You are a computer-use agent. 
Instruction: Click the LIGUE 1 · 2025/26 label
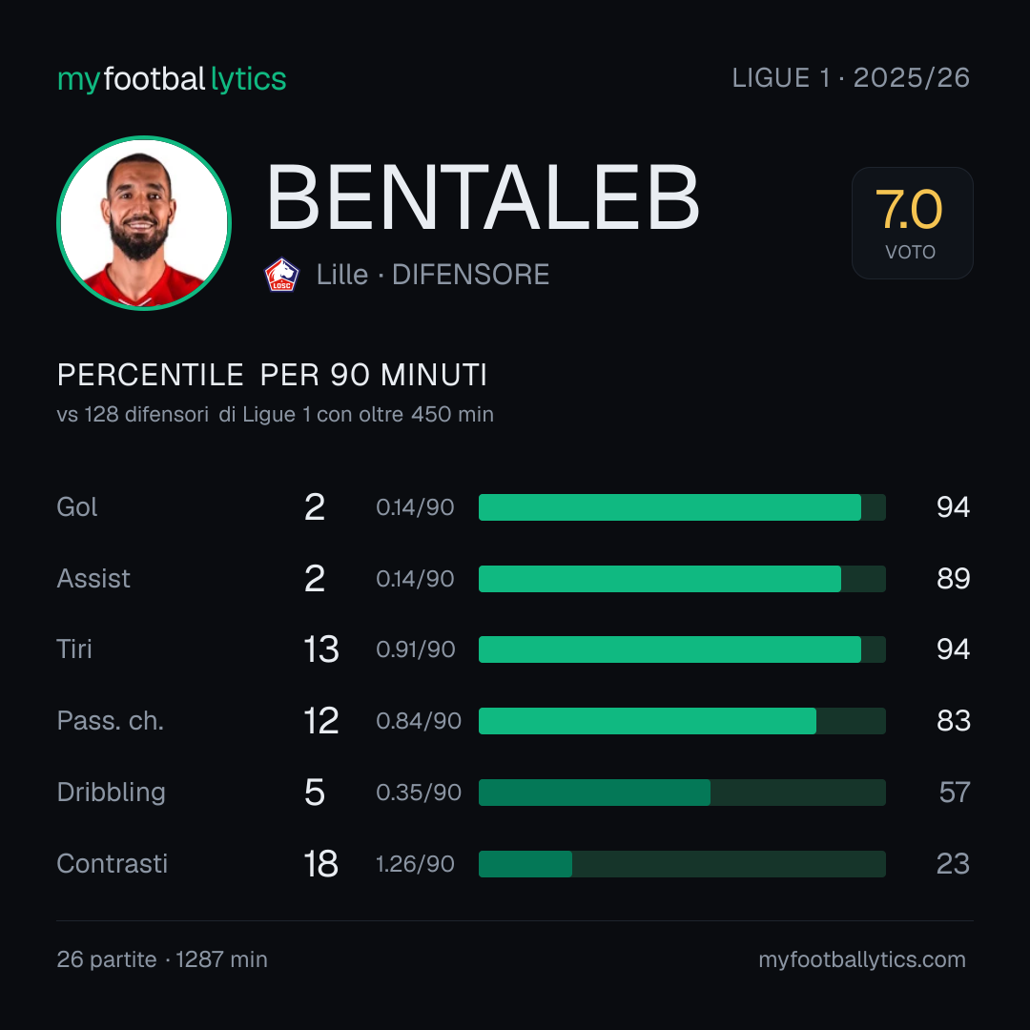tap(851, 77)
